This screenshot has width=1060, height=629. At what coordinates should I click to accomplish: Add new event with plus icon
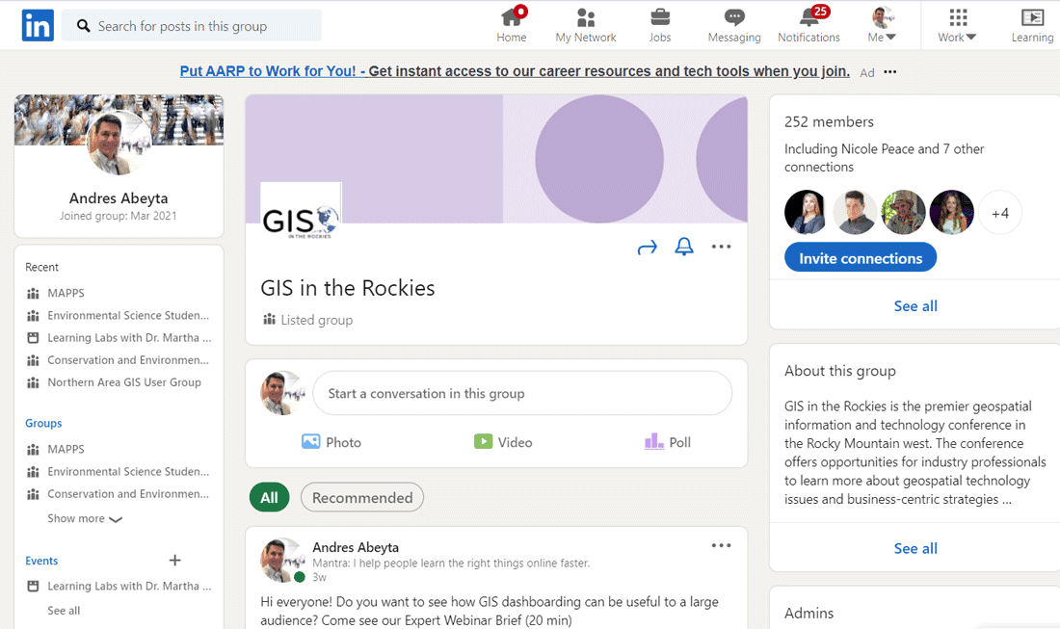click(175, 560)
